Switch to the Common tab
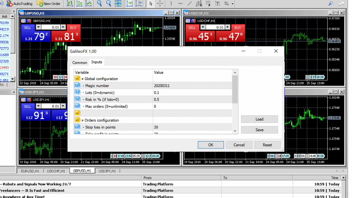The width and height of the screenshot is (352, 198). click(79, 62)
